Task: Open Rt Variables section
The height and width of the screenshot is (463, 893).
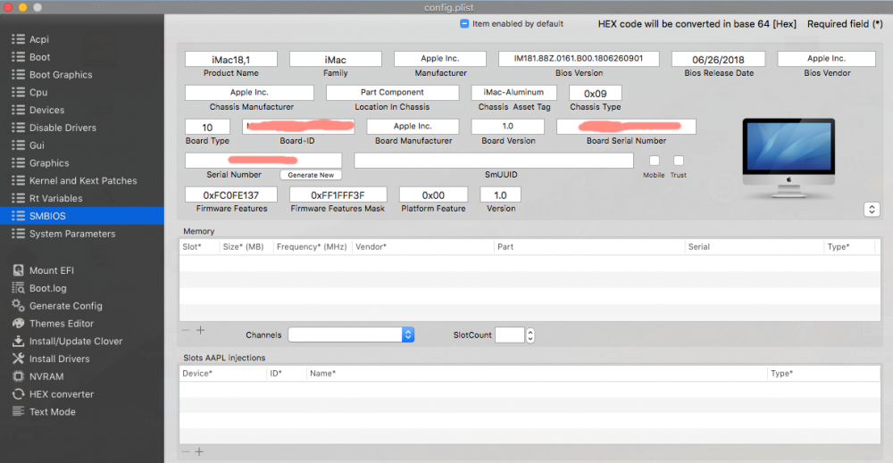Action: 55,198
